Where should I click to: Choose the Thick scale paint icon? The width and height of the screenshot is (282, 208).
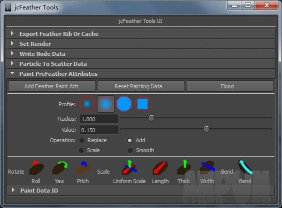pos(183,168)
